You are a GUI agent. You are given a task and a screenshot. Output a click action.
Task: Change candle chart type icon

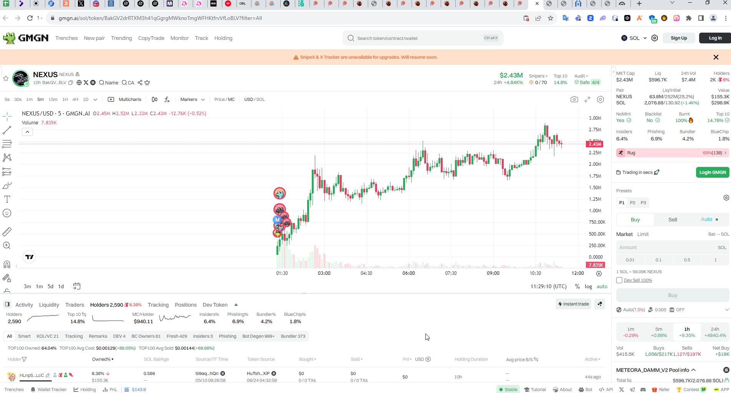(154, 99)
